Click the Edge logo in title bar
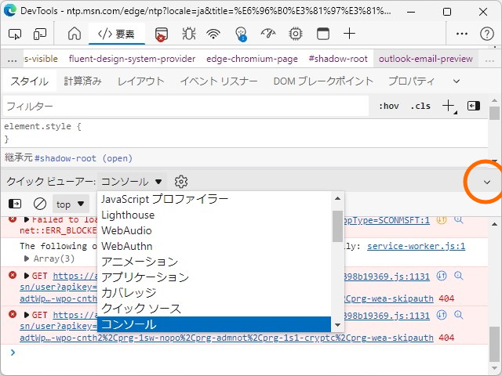Image resolution: width=502 pixels, height=376 pixels. pyautogui.click(x=10, y=10)
